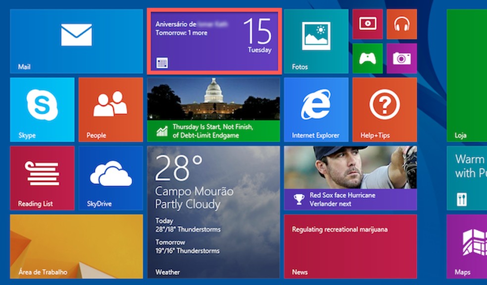Click the 'Partly Cloudy' weather text
Viewport: 487px width, 285px height.
188,204
